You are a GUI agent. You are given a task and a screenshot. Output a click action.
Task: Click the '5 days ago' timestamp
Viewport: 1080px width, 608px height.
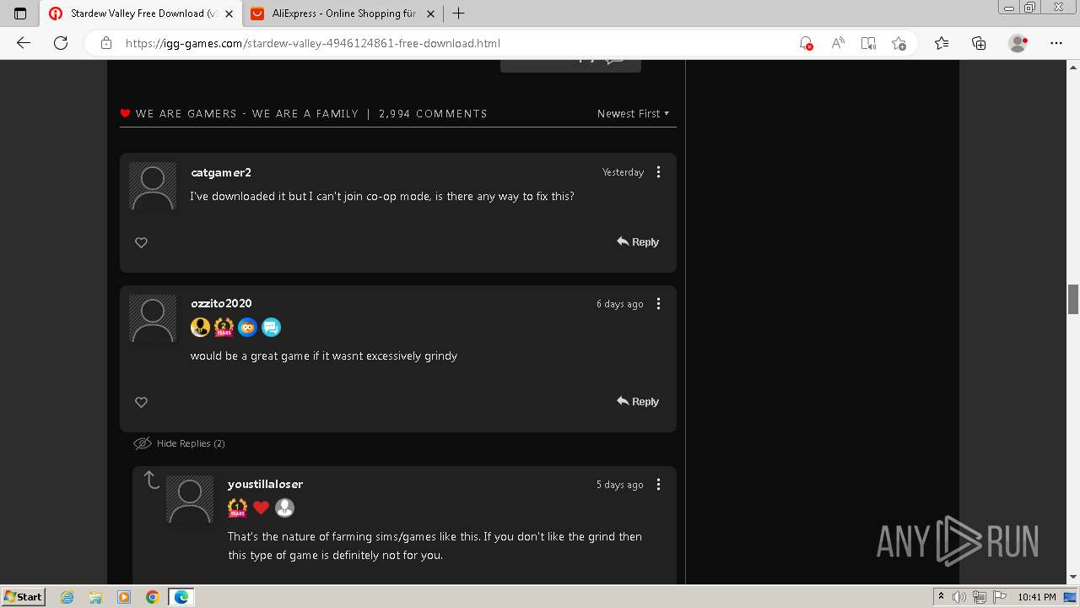619,485
